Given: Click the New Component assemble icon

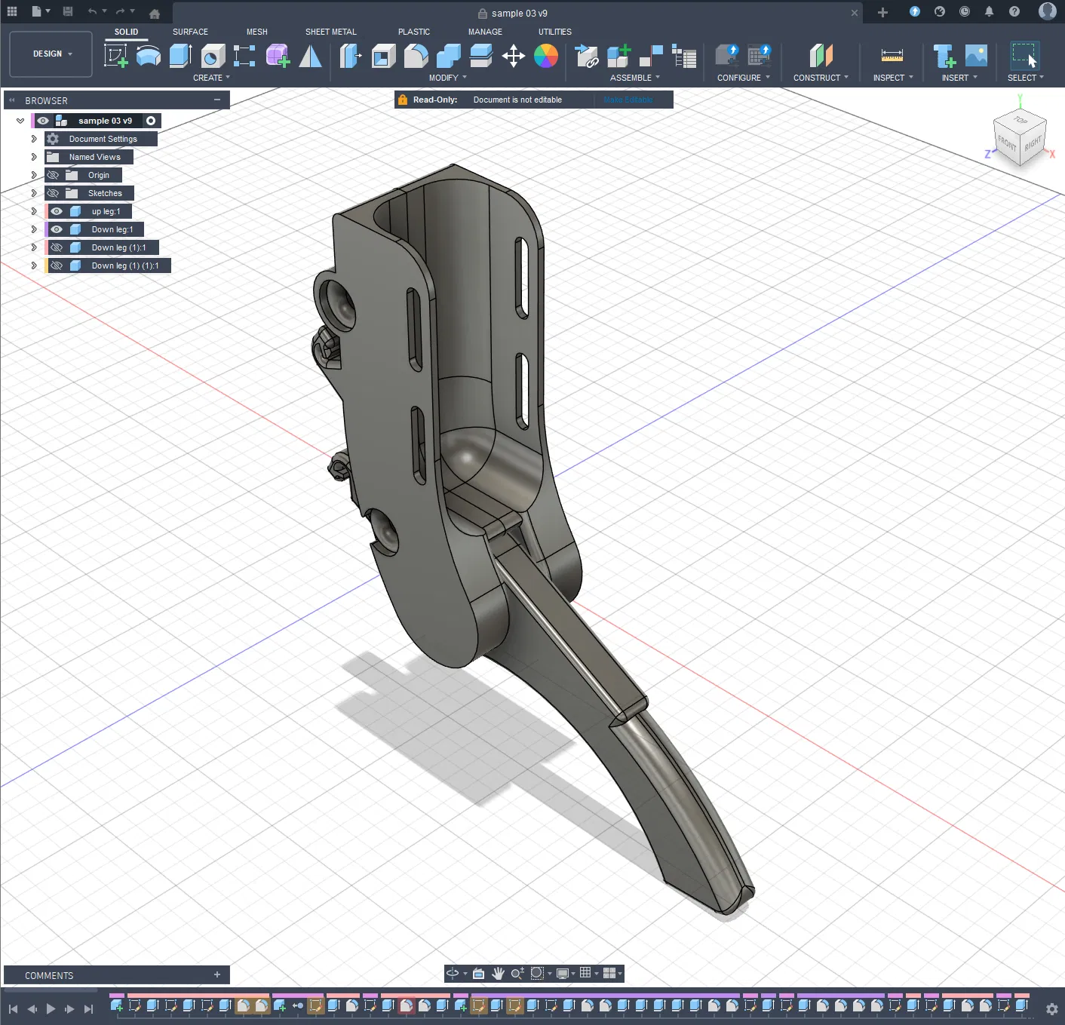Looking at the screenshot, I should click(618, 56).
